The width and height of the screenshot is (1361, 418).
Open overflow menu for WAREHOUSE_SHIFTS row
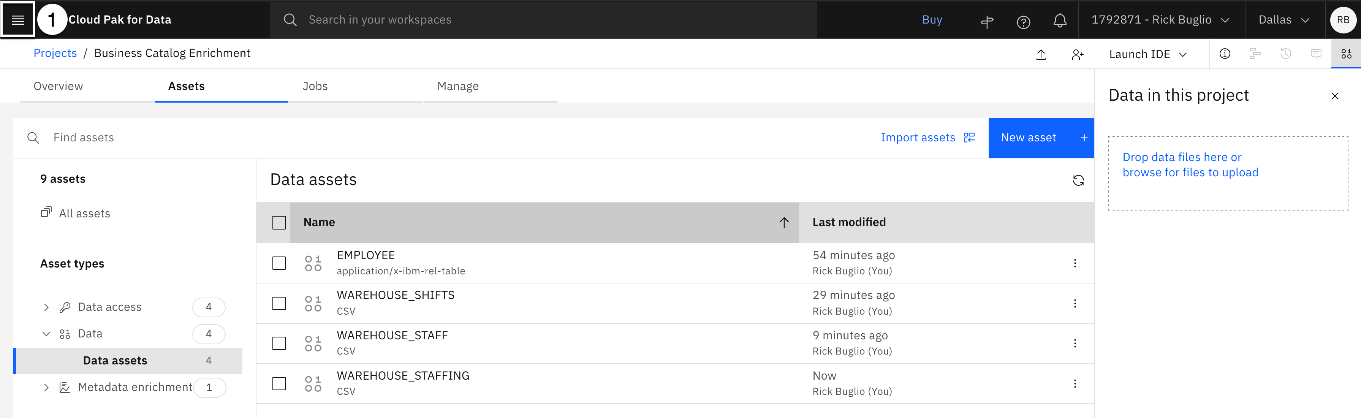click(x=1075, y=303)
